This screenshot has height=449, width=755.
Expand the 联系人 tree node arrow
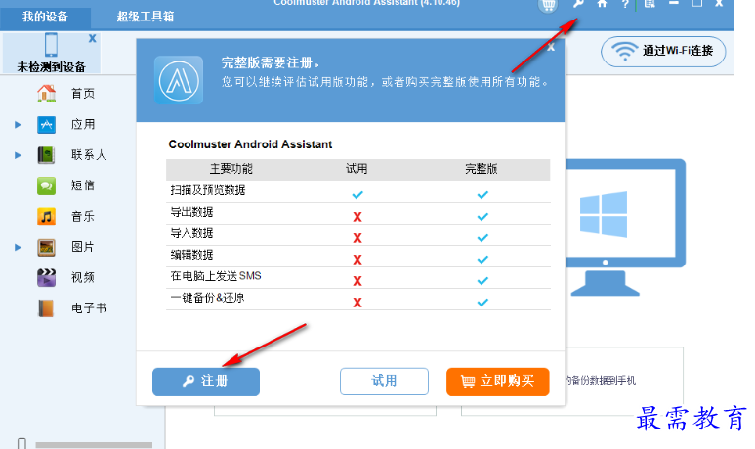click(18, 155)
